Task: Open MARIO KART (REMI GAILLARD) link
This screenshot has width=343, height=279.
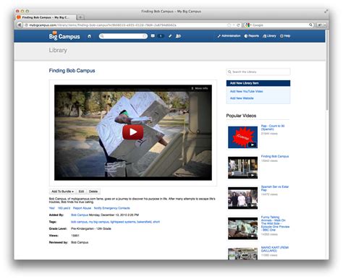Action: (275, 249)
